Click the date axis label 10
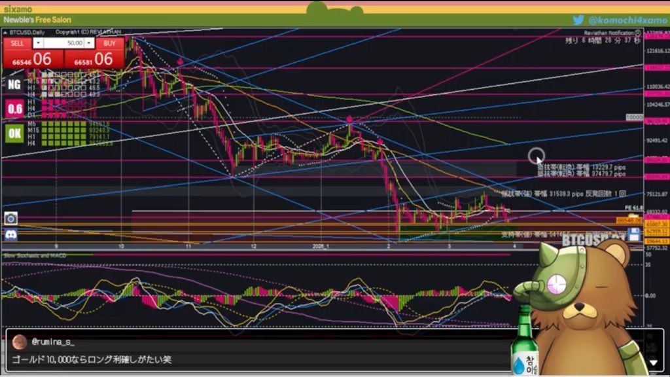The width and height of the screenshot is (670, 377). pos(121,246)
